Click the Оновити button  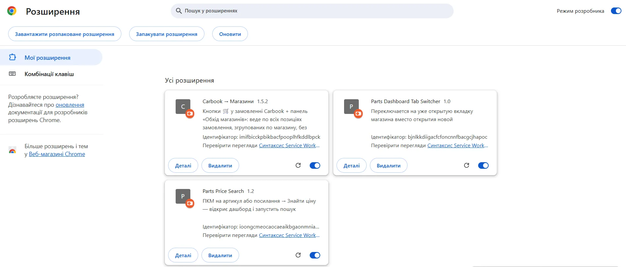230,34
